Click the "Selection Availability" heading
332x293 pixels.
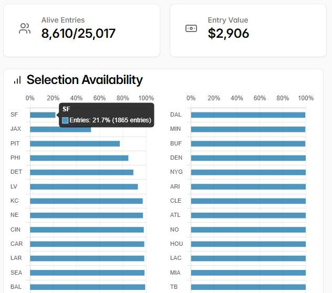[85, 80]
